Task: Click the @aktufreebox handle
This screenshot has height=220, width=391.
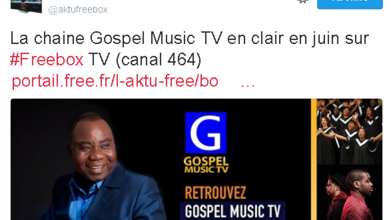Action: [78, 10]
